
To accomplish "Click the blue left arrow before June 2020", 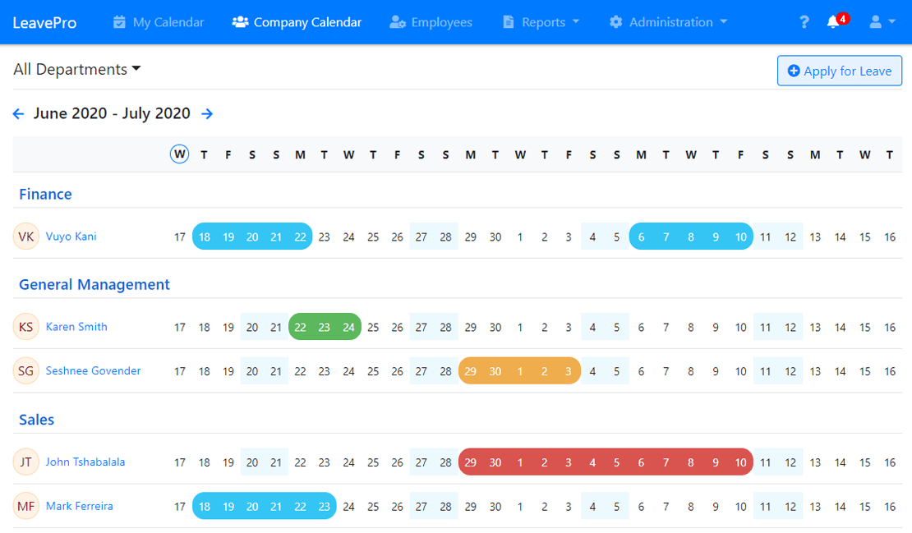I will (x=18, y=113).
